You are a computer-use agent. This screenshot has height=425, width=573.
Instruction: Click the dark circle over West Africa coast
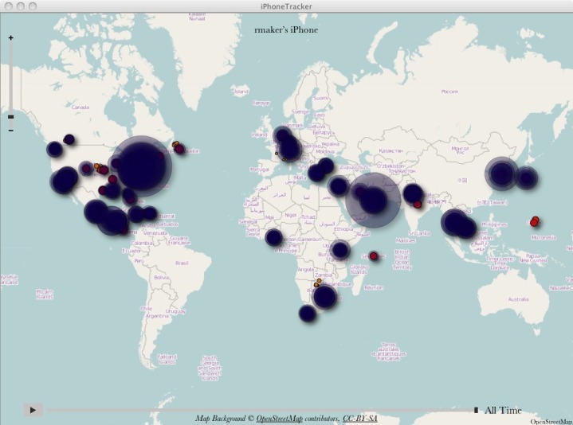[273, 237]
